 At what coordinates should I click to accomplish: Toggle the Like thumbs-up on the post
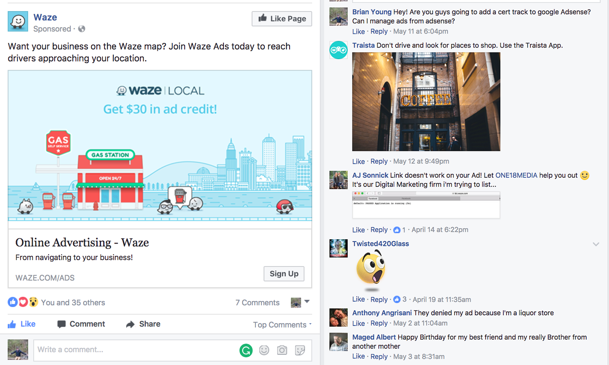pyautogui.click(x=22, y=324)
